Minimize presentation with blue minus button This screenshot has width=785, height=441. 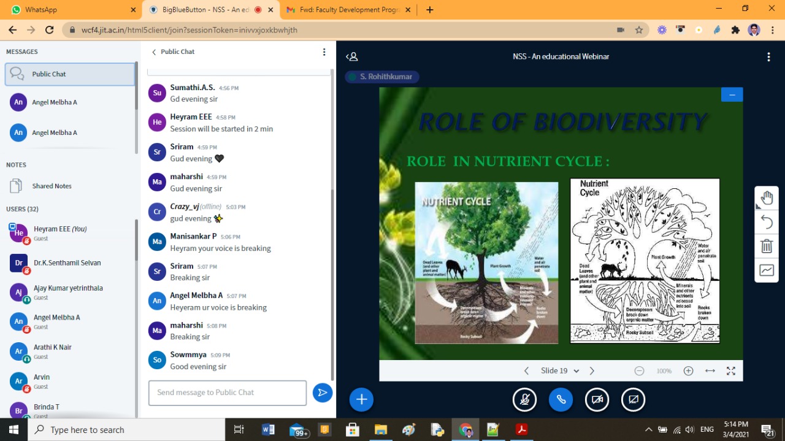[x=731, y=94]
